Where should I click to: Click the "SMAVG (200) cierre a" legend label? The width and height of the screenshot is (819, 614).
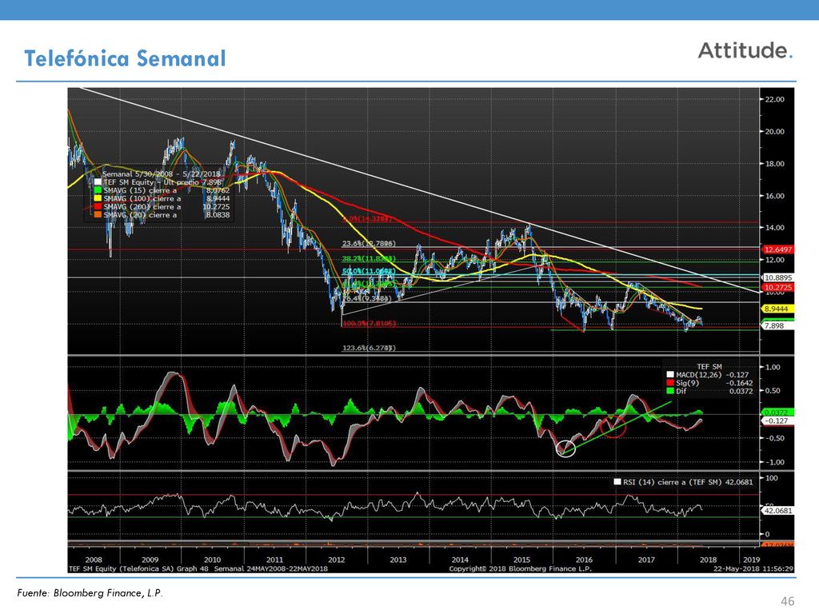pyautogui.click(x=142, y=207)
